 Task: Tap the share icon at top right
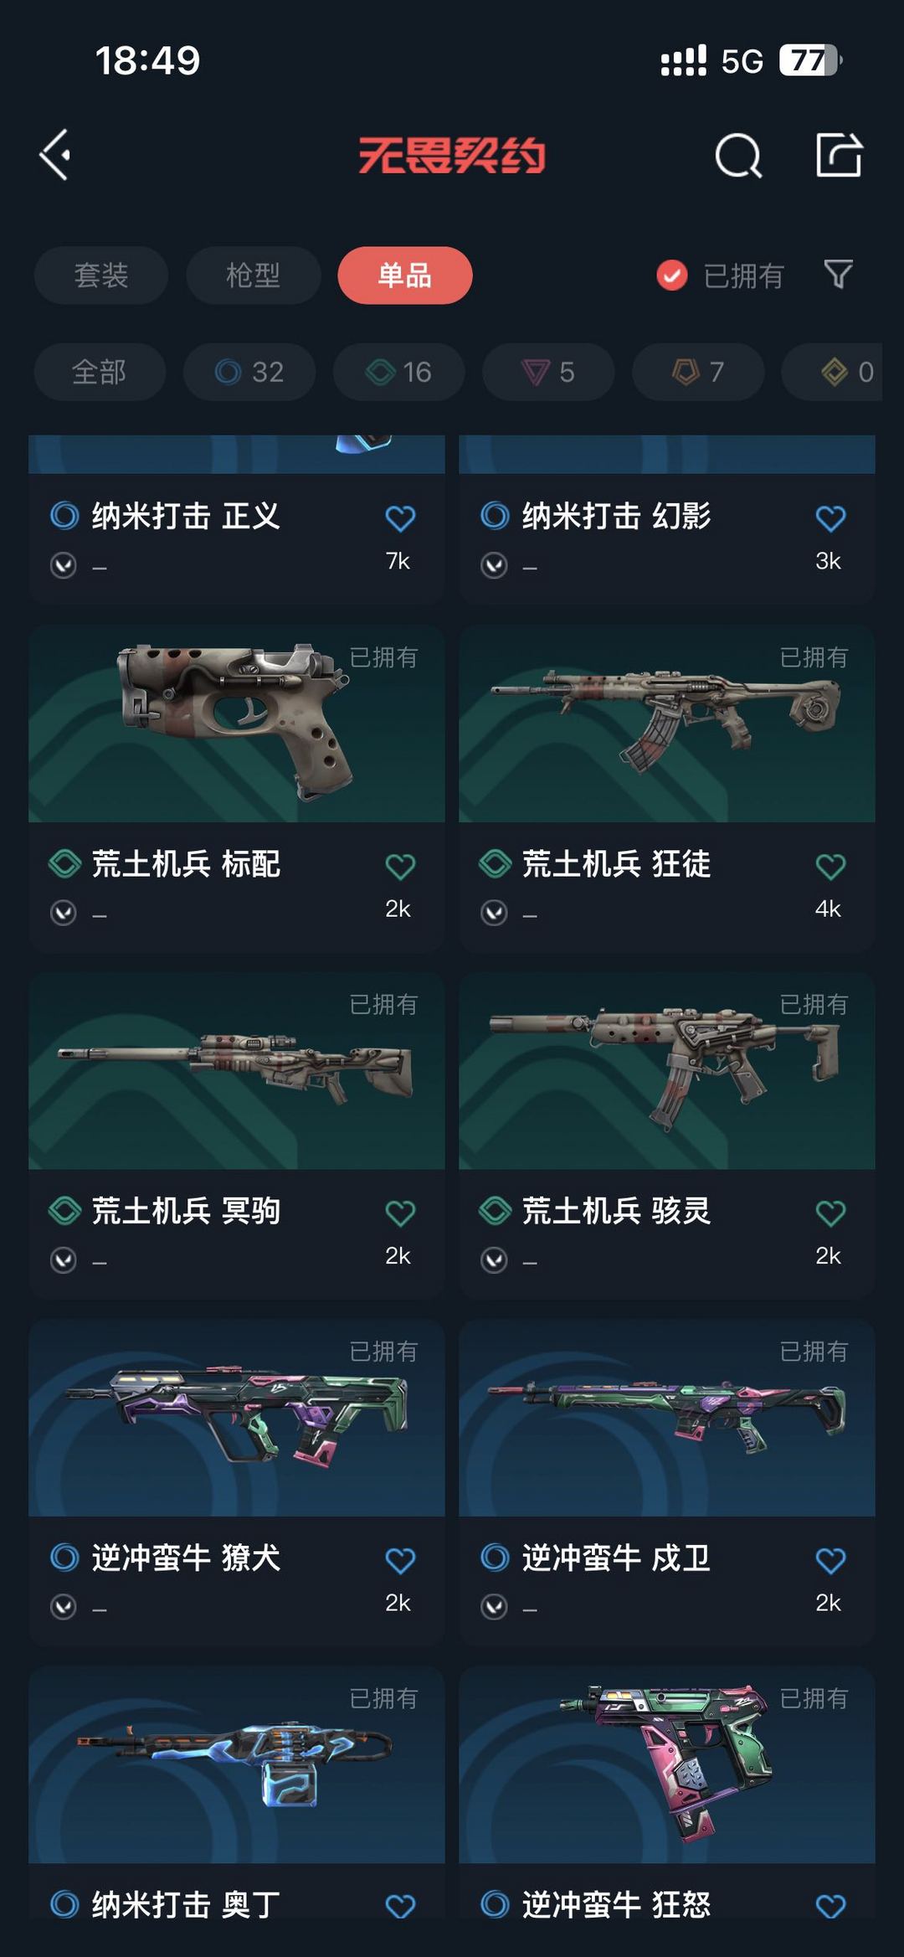click(839, 155)
